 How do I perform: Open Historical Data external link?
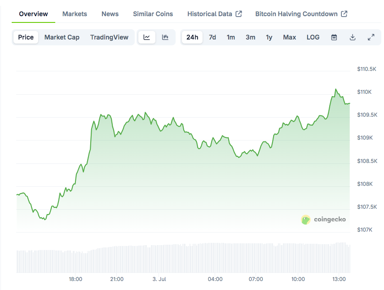click(214, 14)
